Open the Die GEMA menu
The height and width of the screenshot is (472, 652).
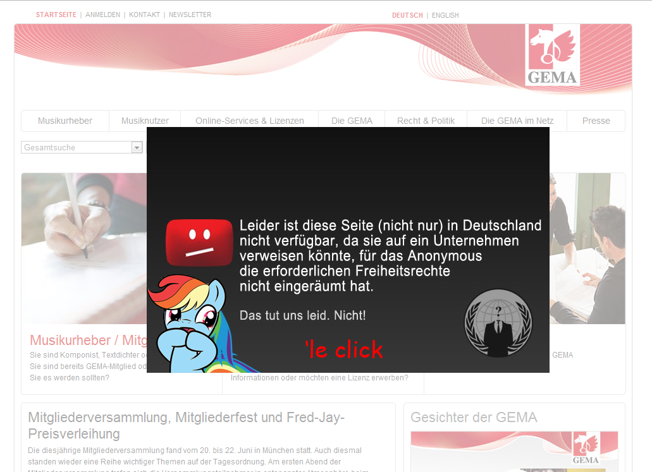(352, 121)
